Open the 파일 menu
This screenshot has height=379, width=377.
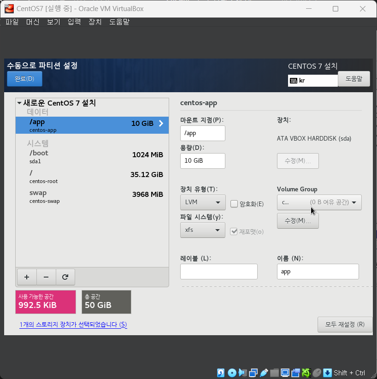point(12,22)
